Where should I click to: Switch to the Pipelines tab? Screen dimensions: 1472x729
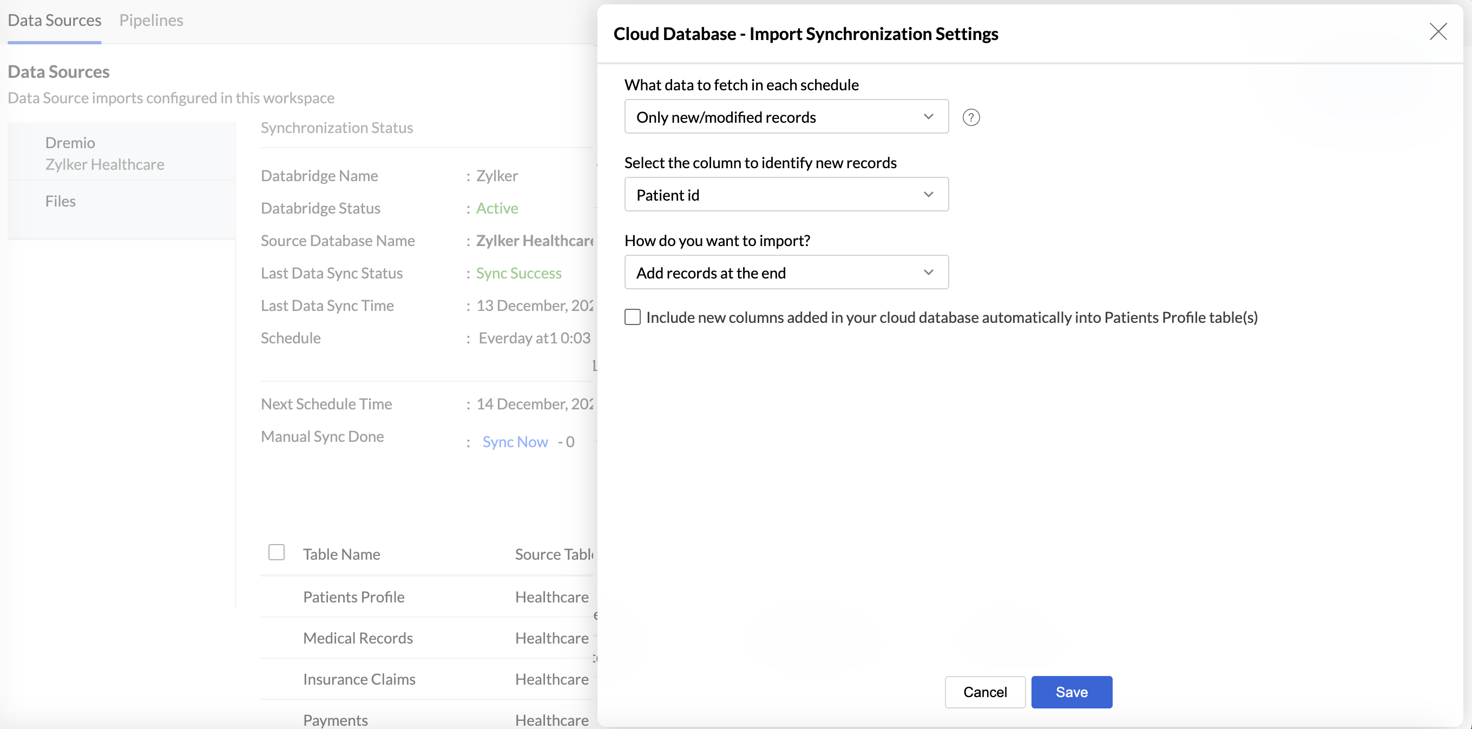tap(151, 21)
